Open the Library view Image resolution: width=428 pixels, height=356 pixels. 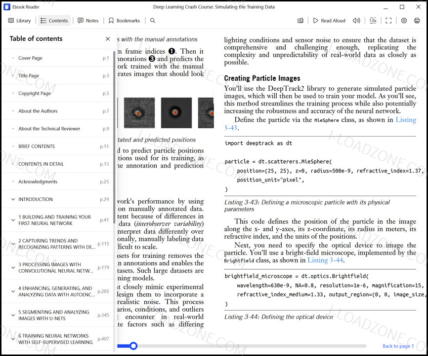pos(19,21)
